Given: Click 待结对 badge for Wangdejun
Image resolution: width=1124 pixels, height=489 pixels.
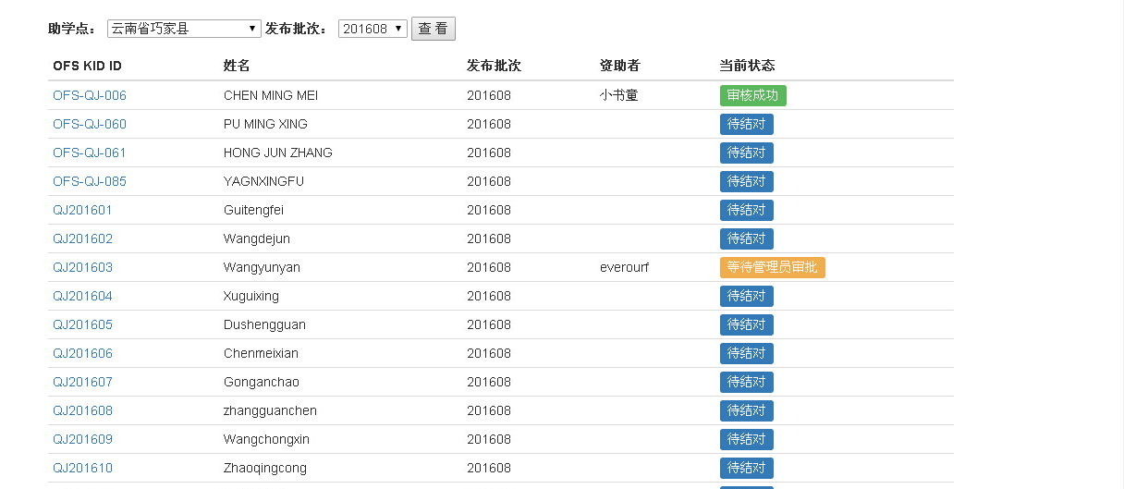Looking at the screenshot, I should pos(747,238).
